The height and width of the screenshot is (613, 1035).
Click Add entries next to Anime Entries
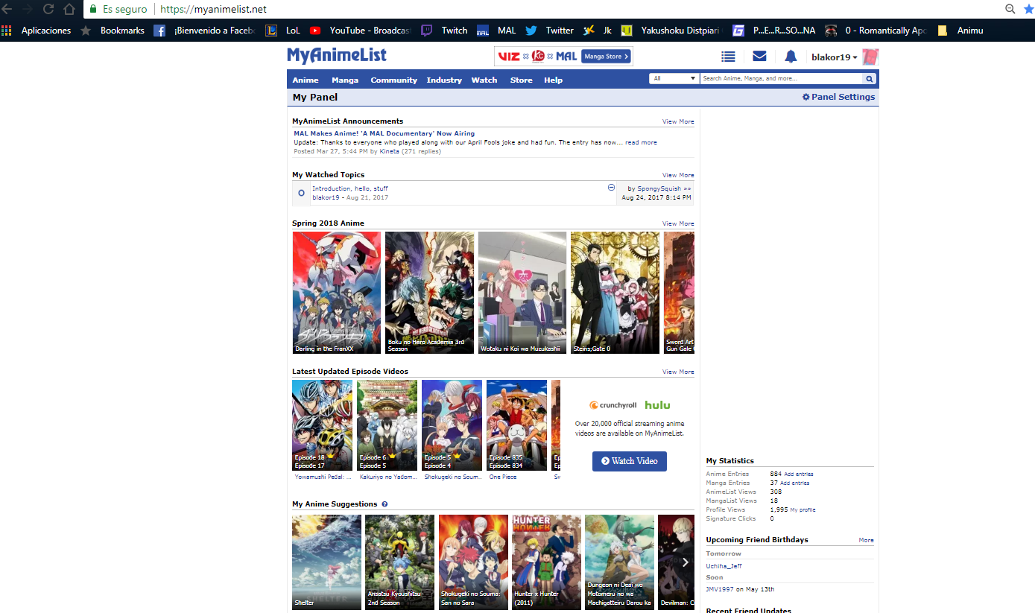798,474
